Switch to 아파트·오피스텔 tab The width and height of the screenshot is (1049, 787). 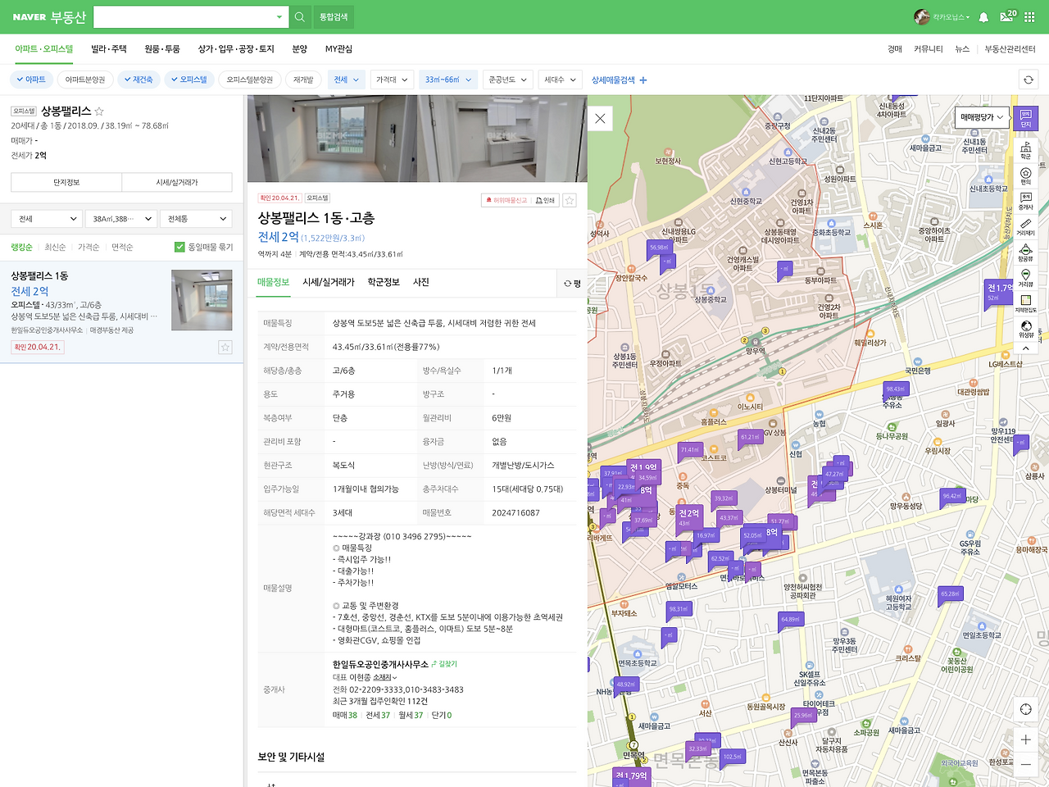pos(44,49)
